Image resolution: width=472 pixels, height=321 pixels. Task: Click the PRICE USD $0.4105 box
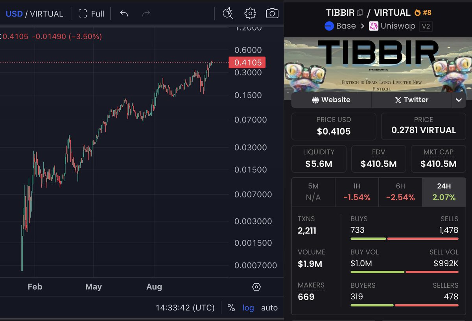coord(334,126)
